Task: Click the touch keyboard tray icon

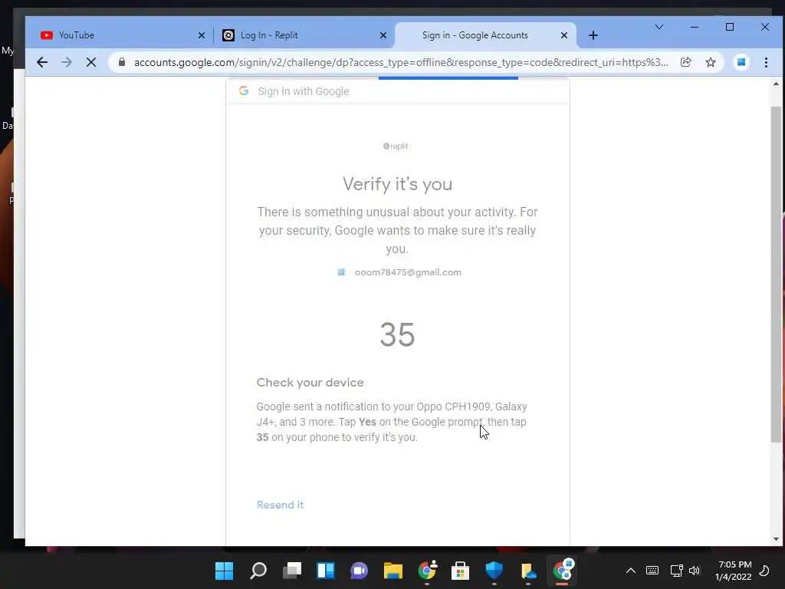Action: pyautogui.click(x=652, y=571)
